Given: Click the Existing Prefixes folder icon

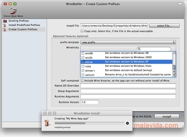Looking at the screenshot, I should click(5, 21).
